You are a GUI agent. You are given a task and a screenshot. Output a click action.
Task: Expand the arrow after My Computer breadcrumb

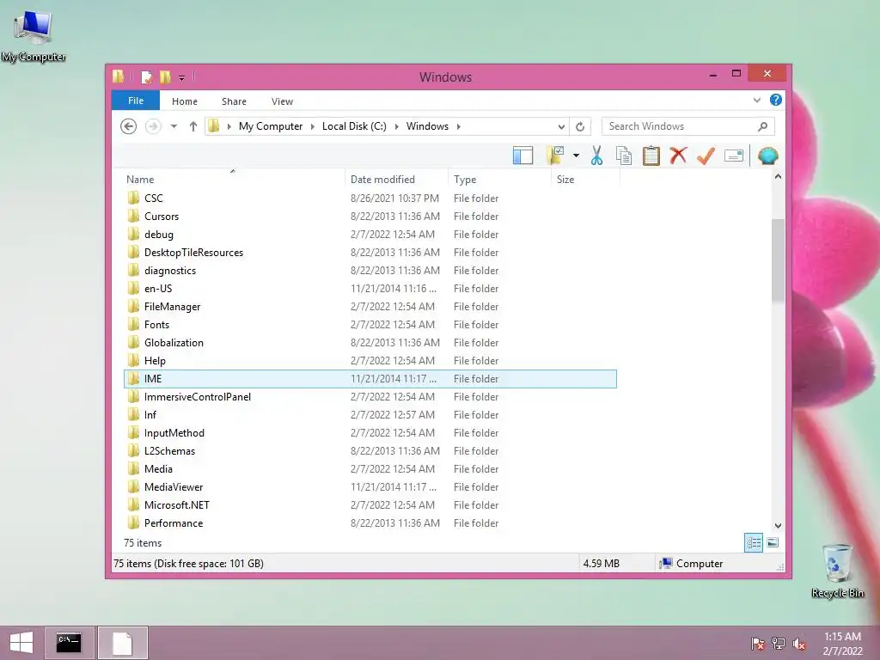pyautogui.click(x=313, y=126)
